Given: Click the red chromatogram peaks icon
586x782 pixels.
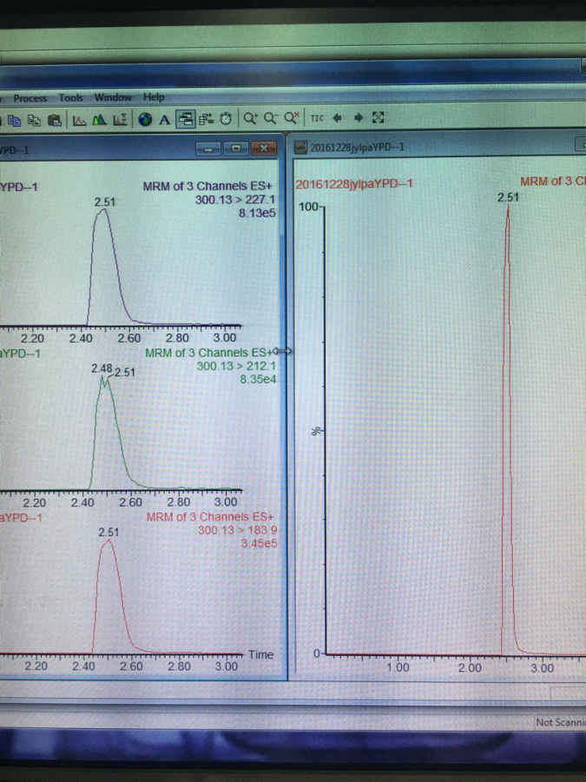Looking at the screenshot, I should tap(80, 120).
